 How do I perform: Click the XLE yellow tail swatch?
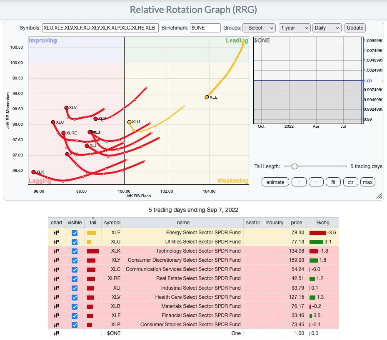(x=91, y=233)
